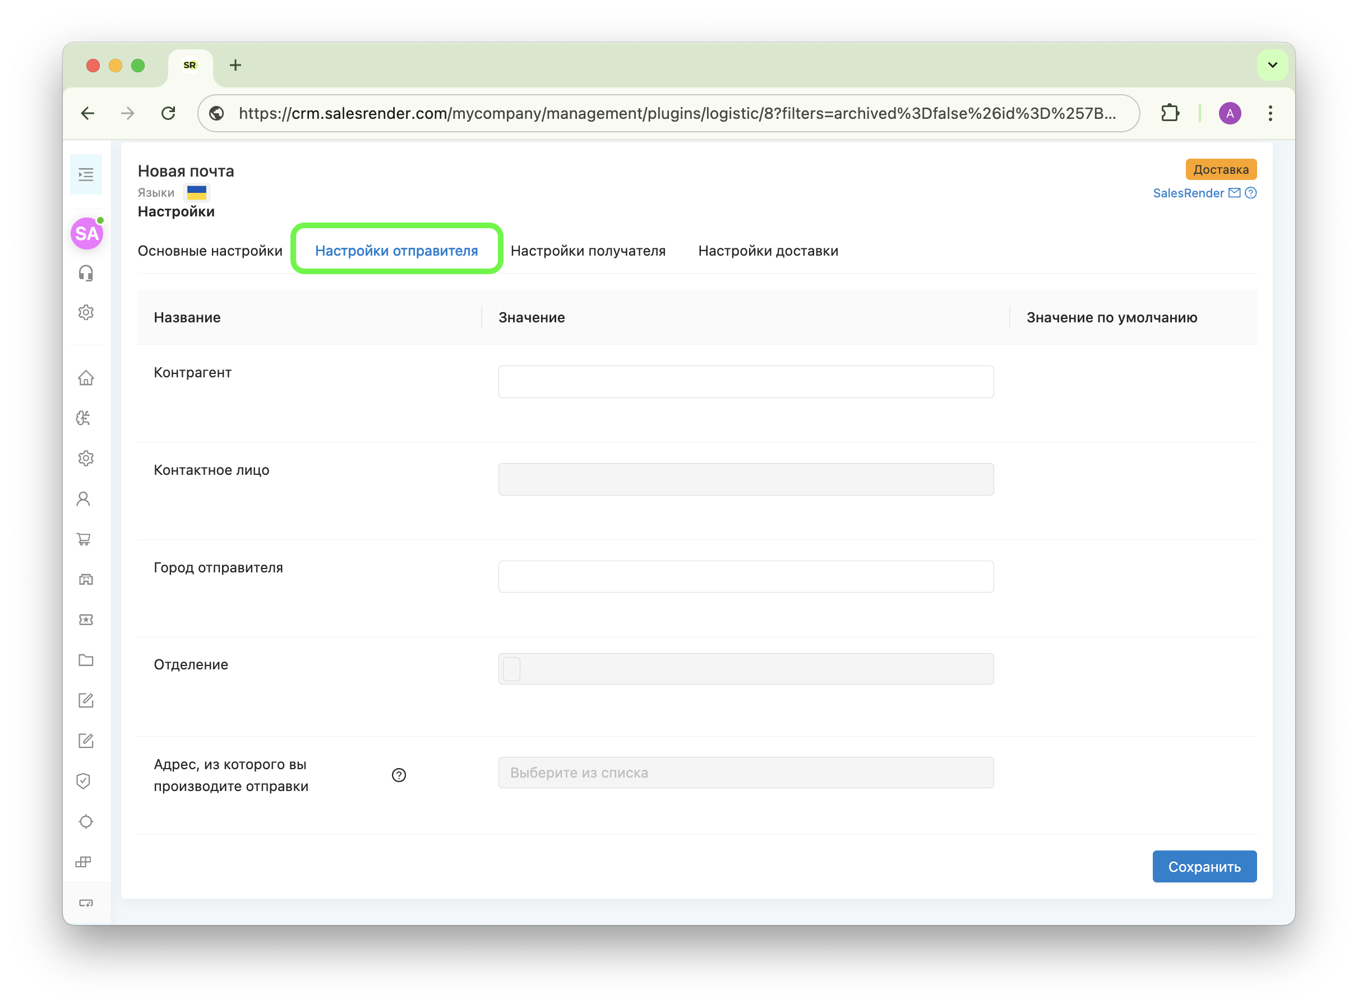Image resolution: width=1358 pixels, height=1008 pixels.
Task: Open the Контрагент dropdown field
Action: (x=746, y=381)
